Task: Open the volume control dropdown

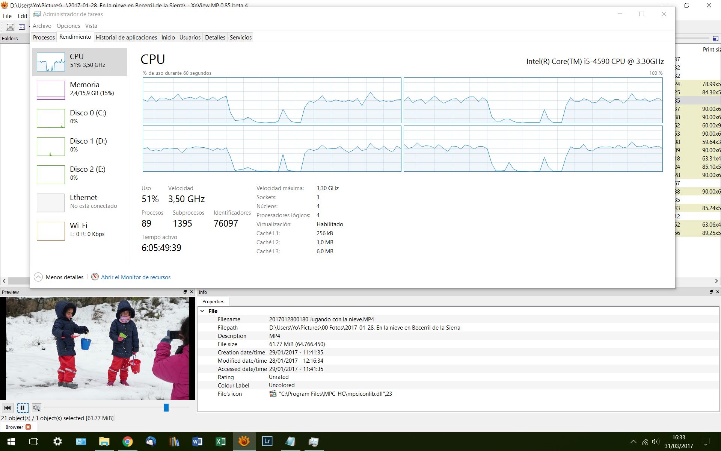Action: point(36,408)
